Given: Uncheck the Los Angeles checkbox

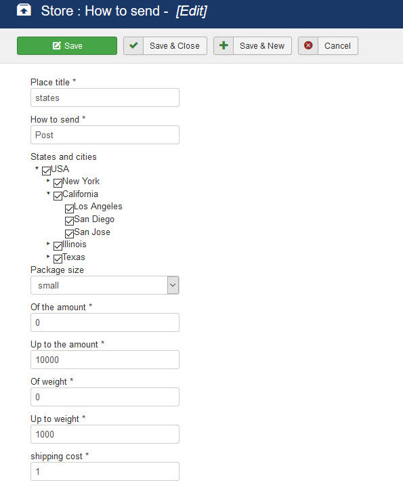Looking at the screenshot, I should pyautogui.click(x=70, y=209).
